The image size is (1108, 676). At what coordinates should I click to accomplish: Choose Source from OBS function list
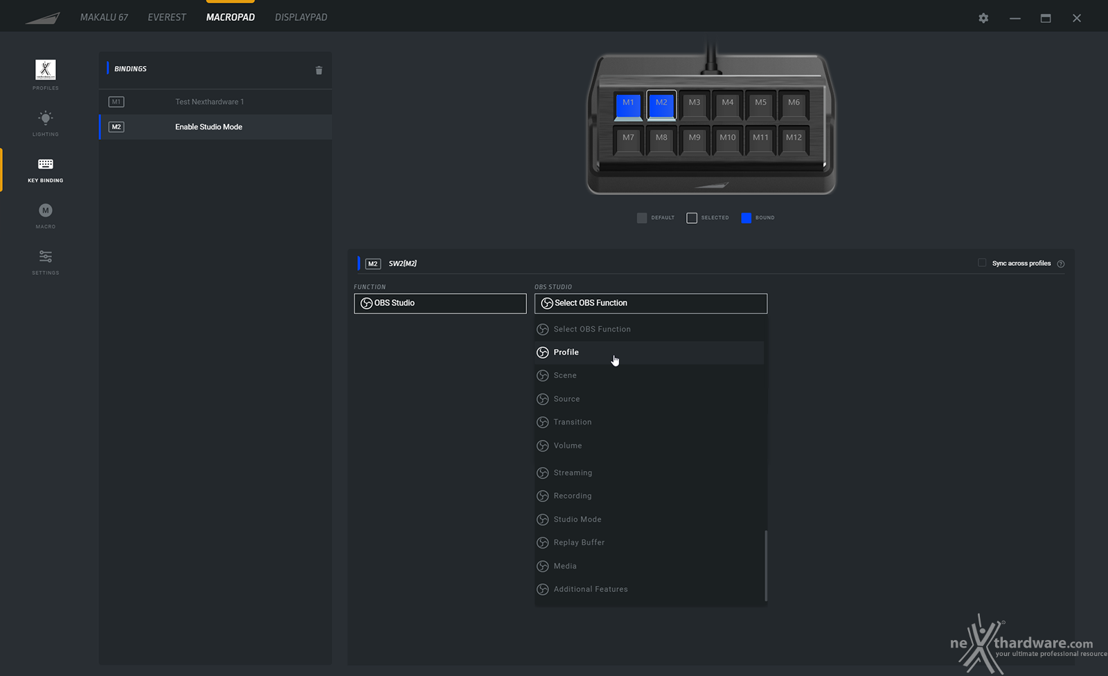pyautogui.click(x=650, y=399)
